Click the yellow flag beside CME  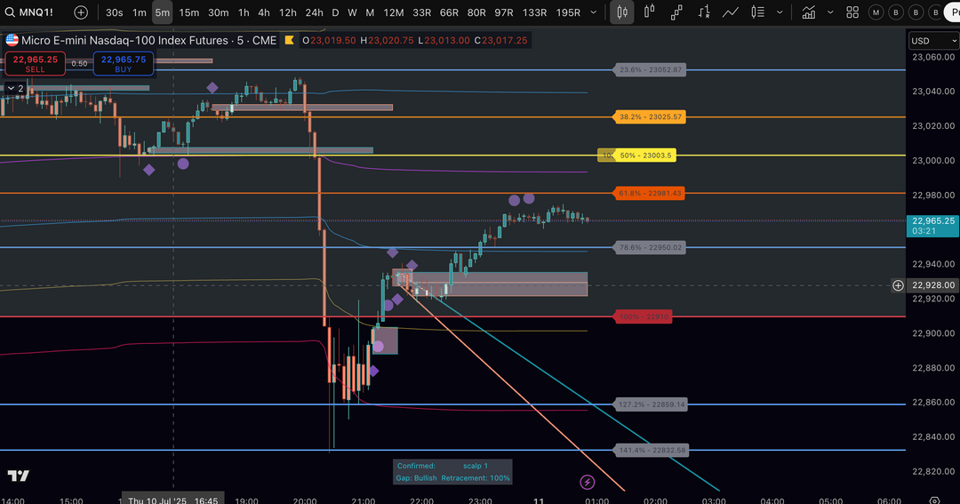(291, 41)
